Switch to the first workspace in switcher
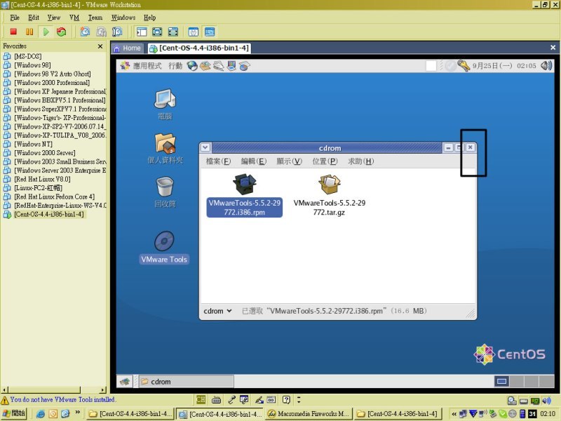 (501, 381)
